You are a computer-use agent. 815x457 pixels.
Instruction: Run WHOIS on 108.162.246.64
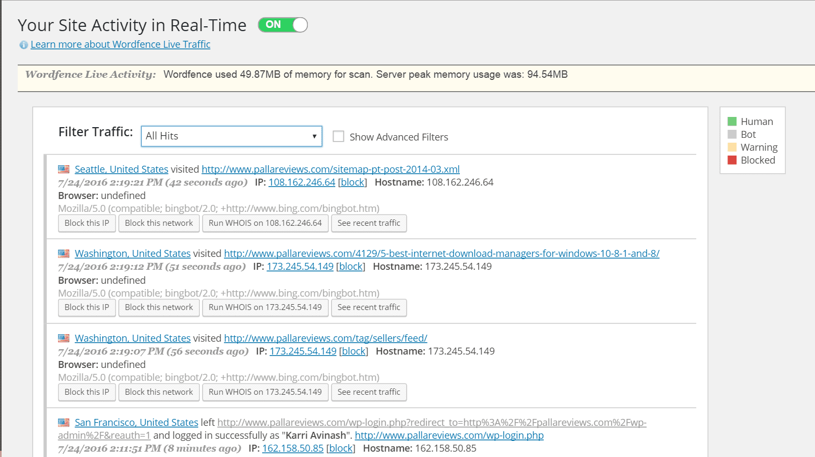point(265,223)
